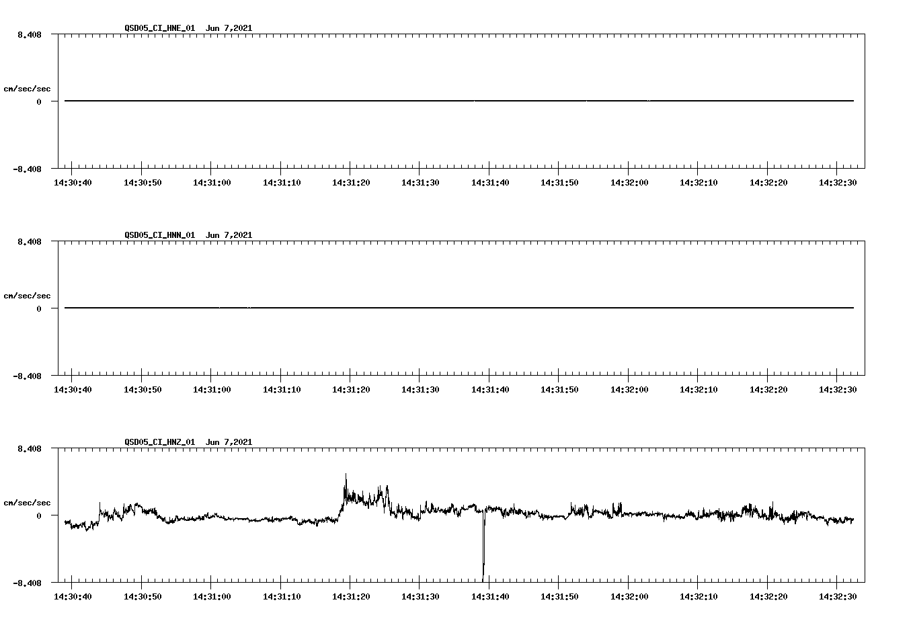Click the flat trace line in HNE plot
913x621 pixels.
[x=459, y=101]
